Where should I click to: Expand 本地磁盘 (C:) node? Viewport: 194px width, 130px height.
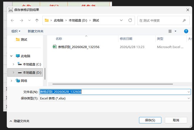coord(13,64)
